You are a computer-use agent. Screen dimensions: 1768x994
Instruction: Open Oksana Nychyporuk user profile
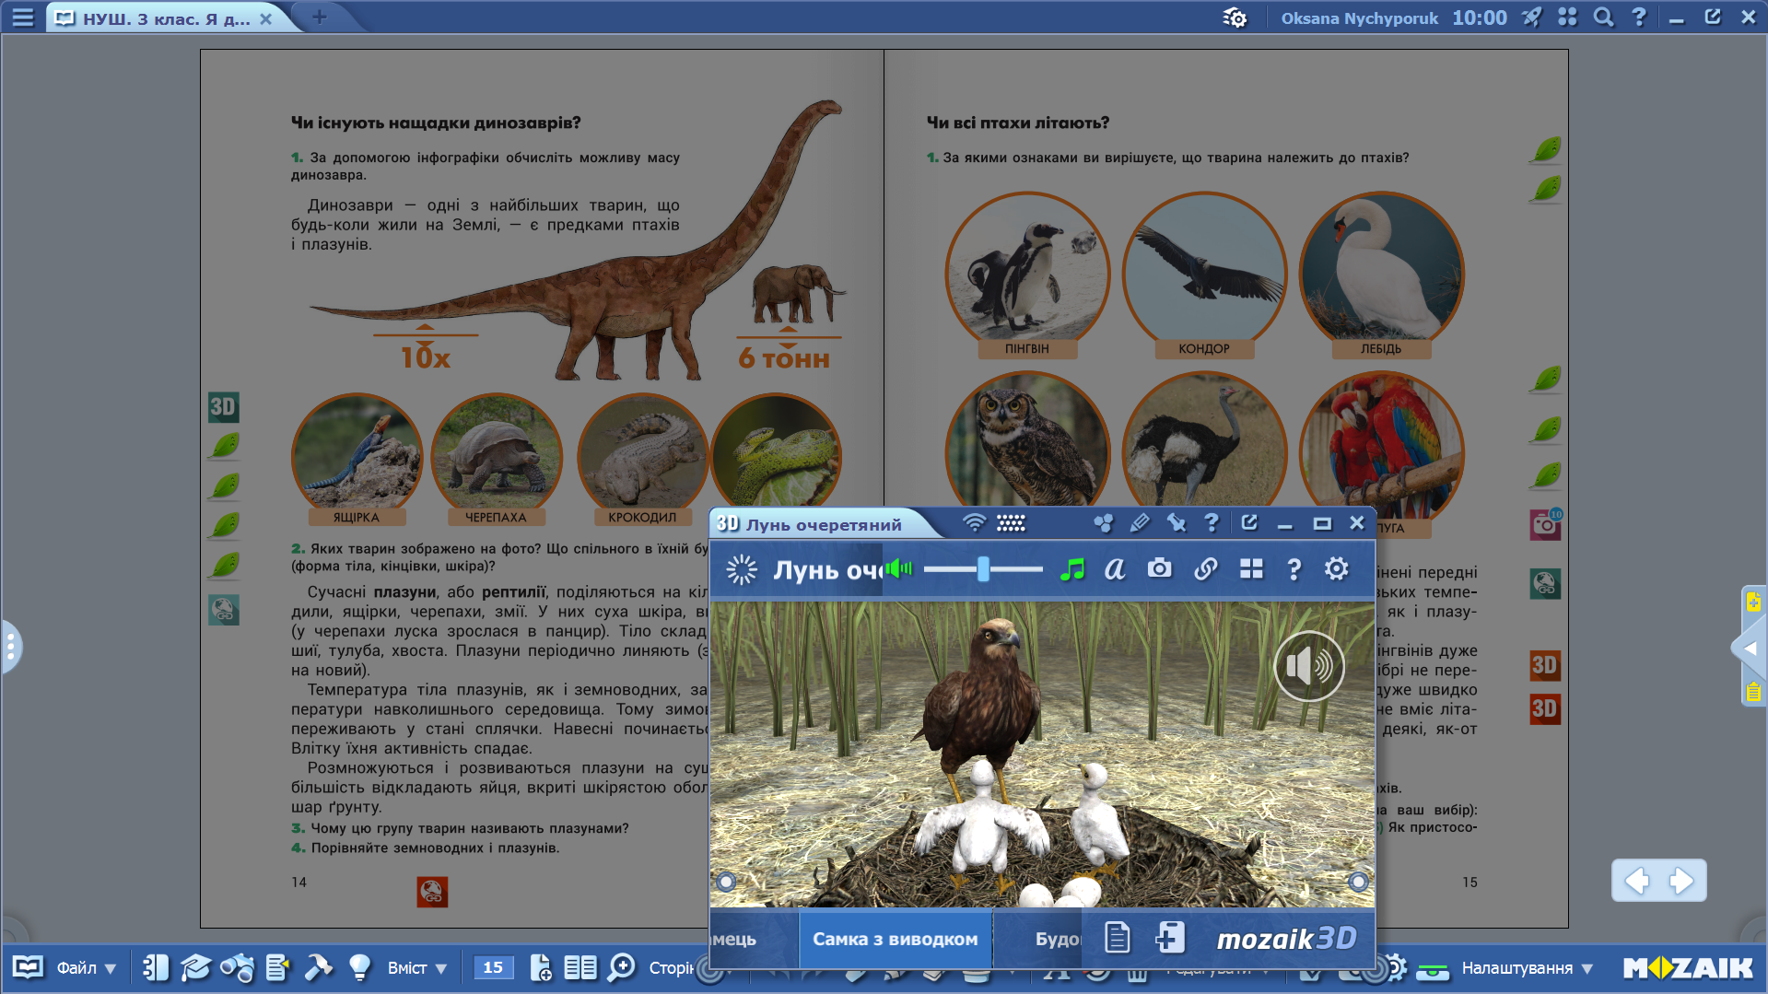tap(1359, 18)
